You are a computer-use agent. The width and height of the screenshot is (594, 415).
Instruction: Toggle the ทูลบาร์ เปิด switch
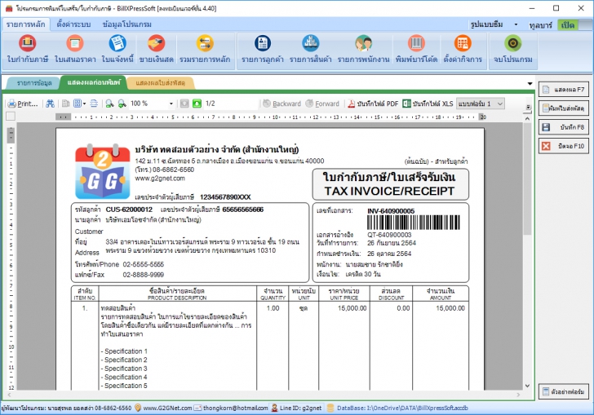pos(575,25)
